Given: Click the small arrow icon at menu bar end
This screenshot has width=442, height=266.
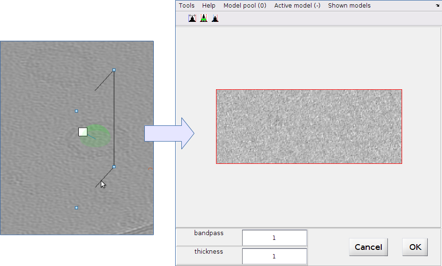Looking at the screenshot, I should (x=437, y=6).
